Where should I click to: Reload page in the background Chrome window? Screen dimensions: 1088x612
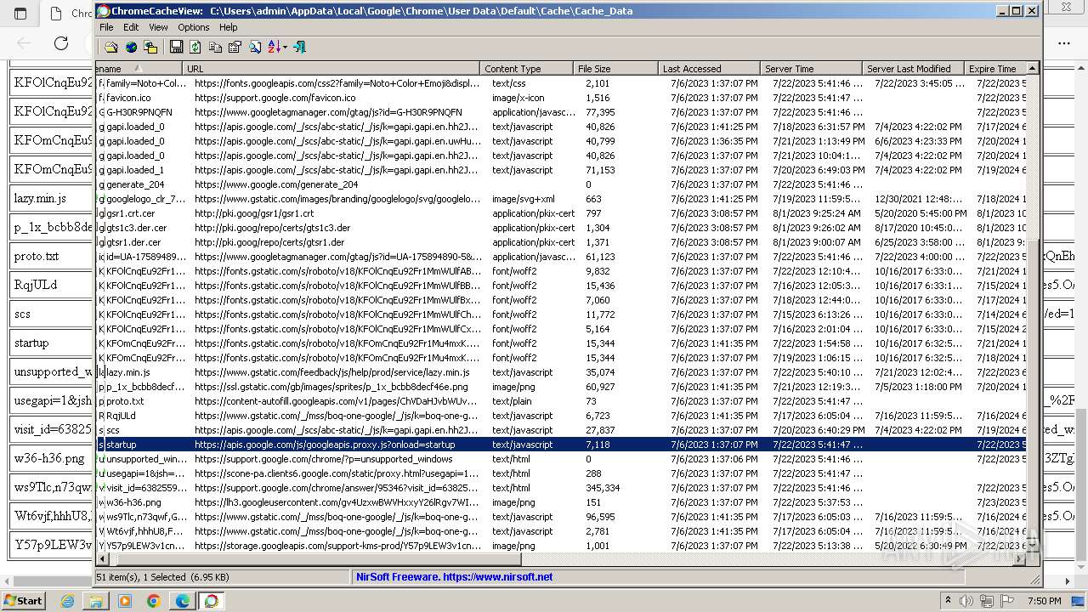61,42
